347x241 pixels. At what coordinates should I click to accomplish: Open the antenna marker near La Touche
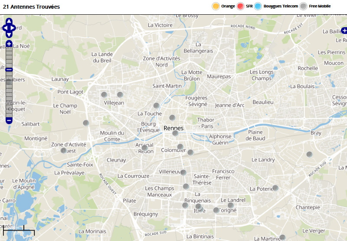(x=156, y=106)
